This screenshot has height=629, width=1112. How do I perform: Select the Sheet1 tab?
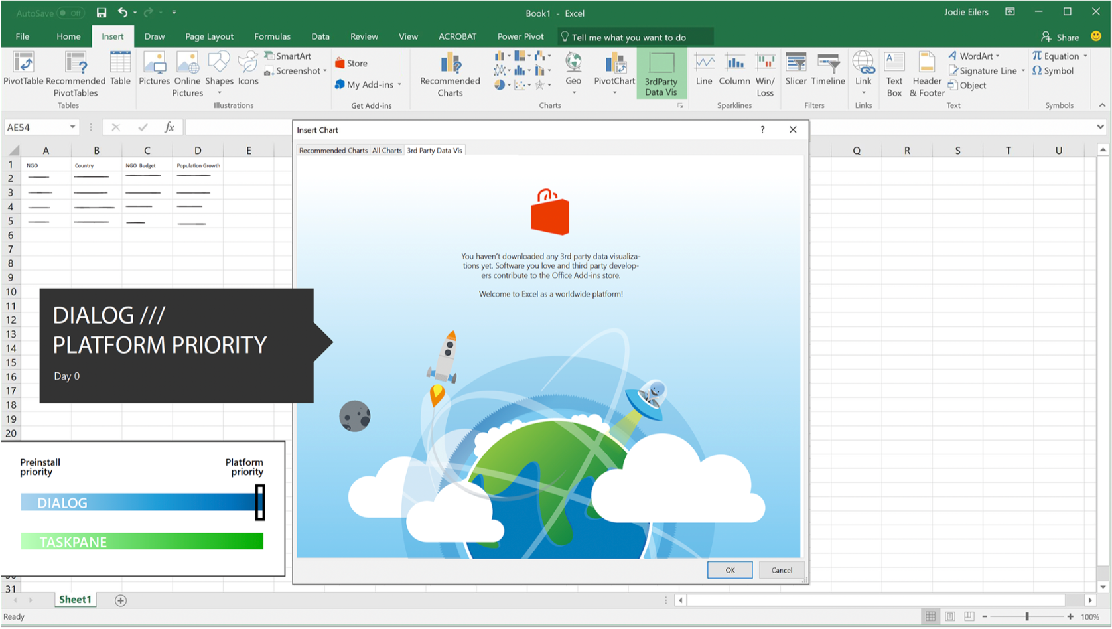coord(75,600)
